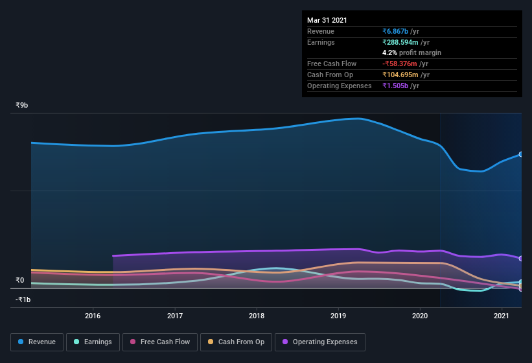This screenshot has height=363, width=532.
Task: Click the -₹58.376m free cash flow value
Action: click(x=400, y=64)
